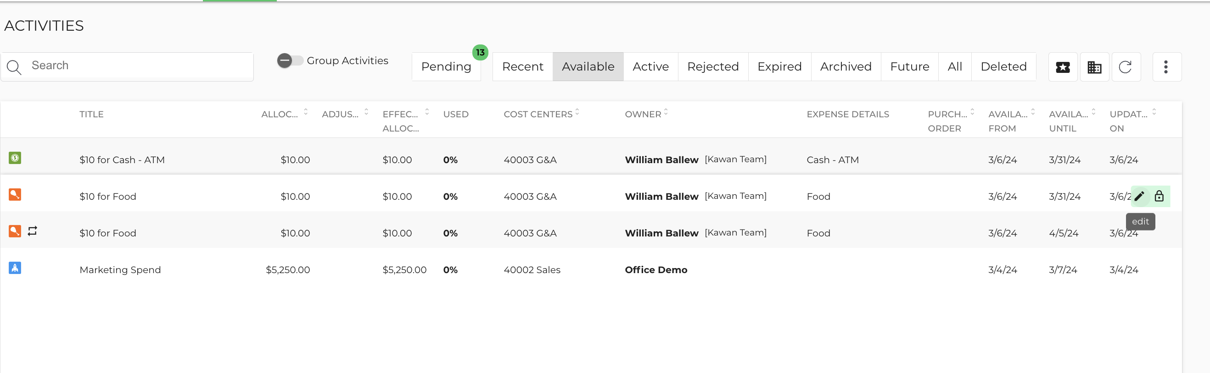Sort by Available From column arrows
This screenshot has height=373, width=1210.
coord(1033,112)
